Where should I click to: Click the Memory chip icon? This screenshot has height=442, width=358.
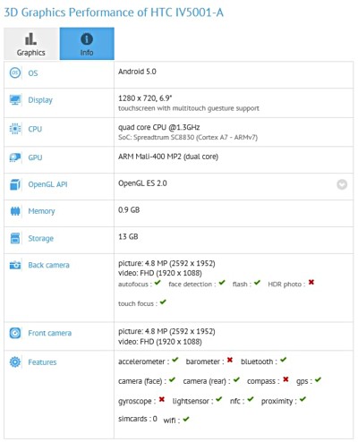tap(15, 211)
